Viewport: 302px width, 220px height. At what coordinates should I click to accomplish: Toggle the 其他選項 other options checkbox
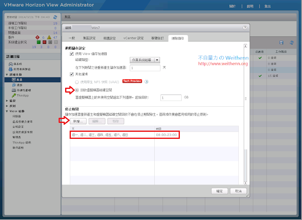pyautogui.click(x=72, y=74)
